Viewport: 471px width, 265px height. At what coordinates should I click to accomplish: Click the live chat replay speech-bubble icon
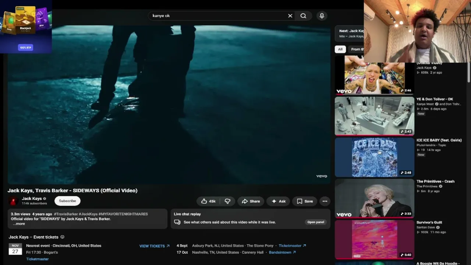click(x=177, y=222)
